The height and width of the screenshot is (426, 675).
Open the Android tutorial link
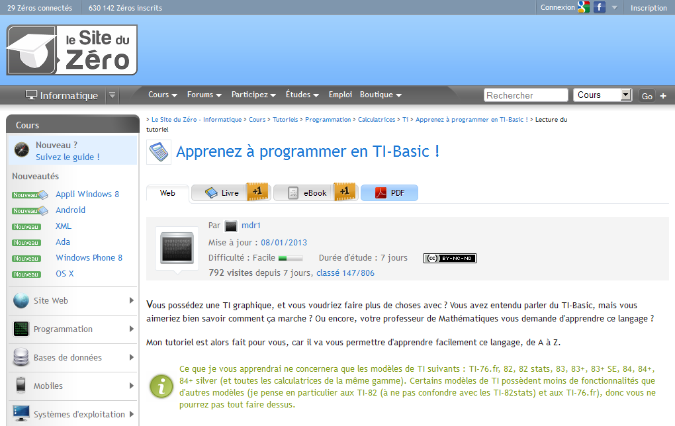point(71,210)
